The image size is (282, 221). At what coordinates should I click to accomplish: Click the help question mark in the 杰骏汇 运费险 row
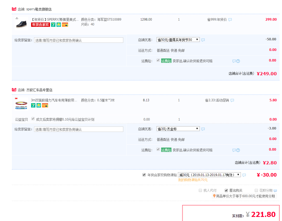(238, 150)
